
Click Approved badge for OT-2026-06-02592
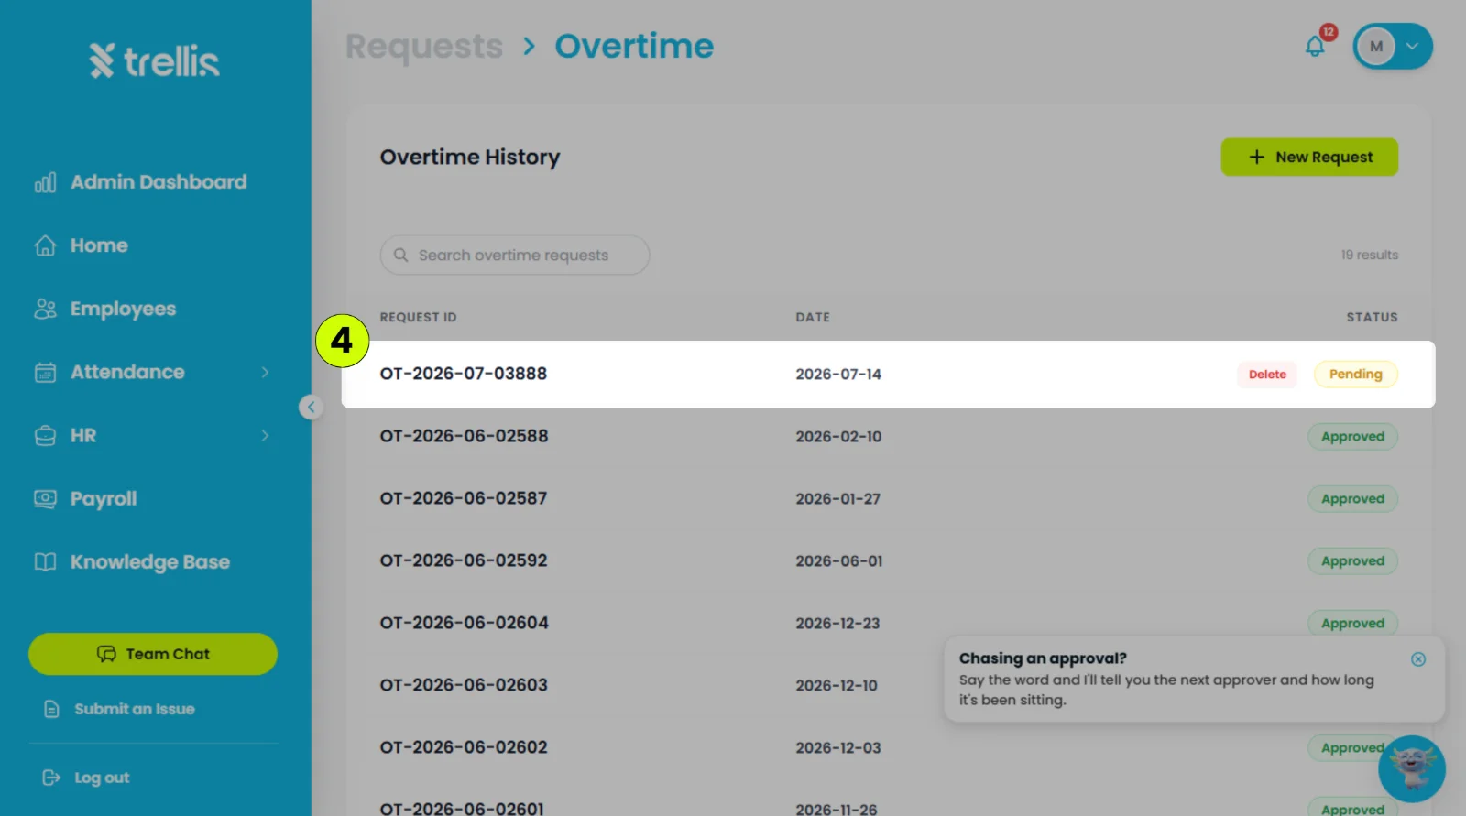(1352, 561)
